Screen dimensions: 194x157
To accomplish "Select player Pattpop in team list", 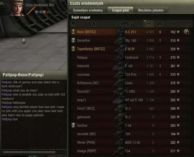I will coord(131,58).
